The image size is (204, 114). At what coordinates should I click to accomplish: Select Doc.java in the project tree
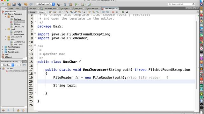point(17,19)
